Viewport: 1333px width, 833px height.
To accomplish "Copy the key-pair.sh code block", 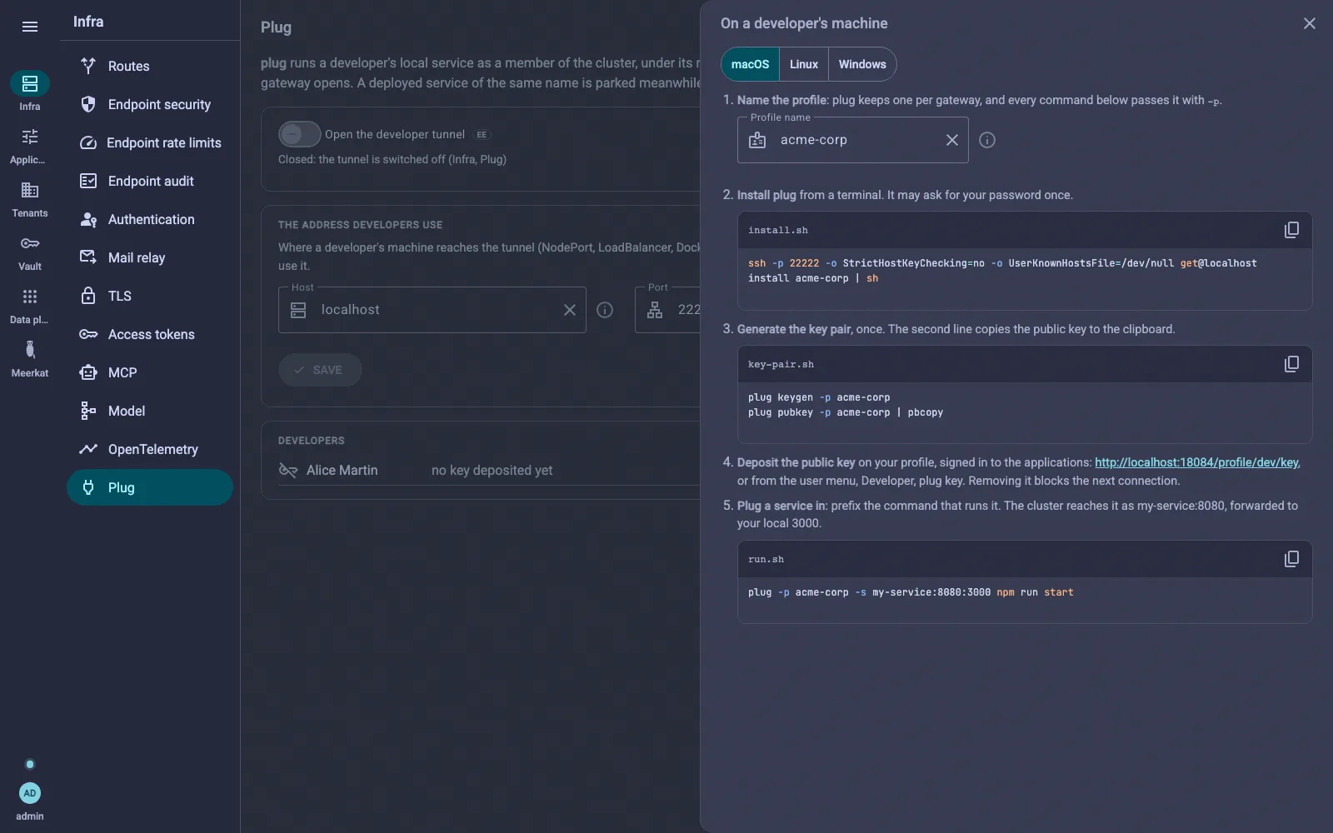I will point(1291,364).
